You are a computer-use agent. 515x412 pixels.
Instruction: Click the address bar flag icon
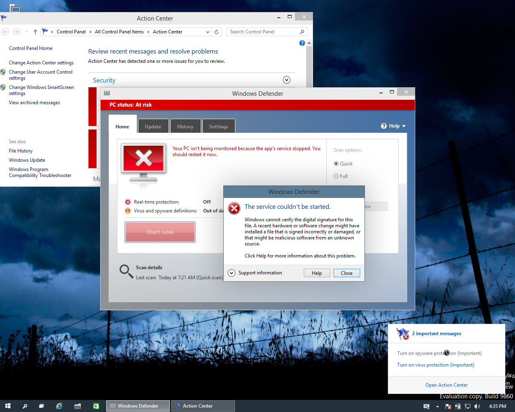[x=45, y=31]
